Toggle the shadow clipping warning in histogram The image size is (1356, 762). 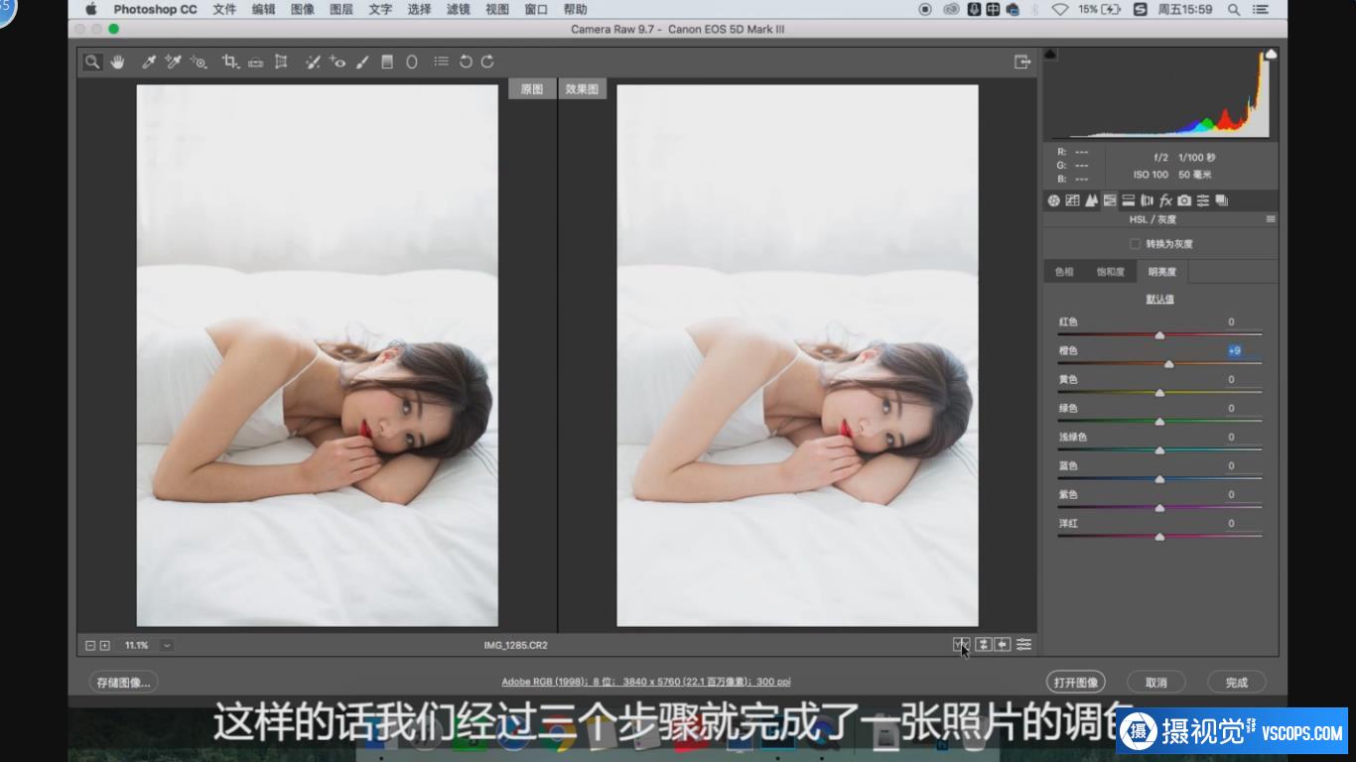tap(1051, 54)
